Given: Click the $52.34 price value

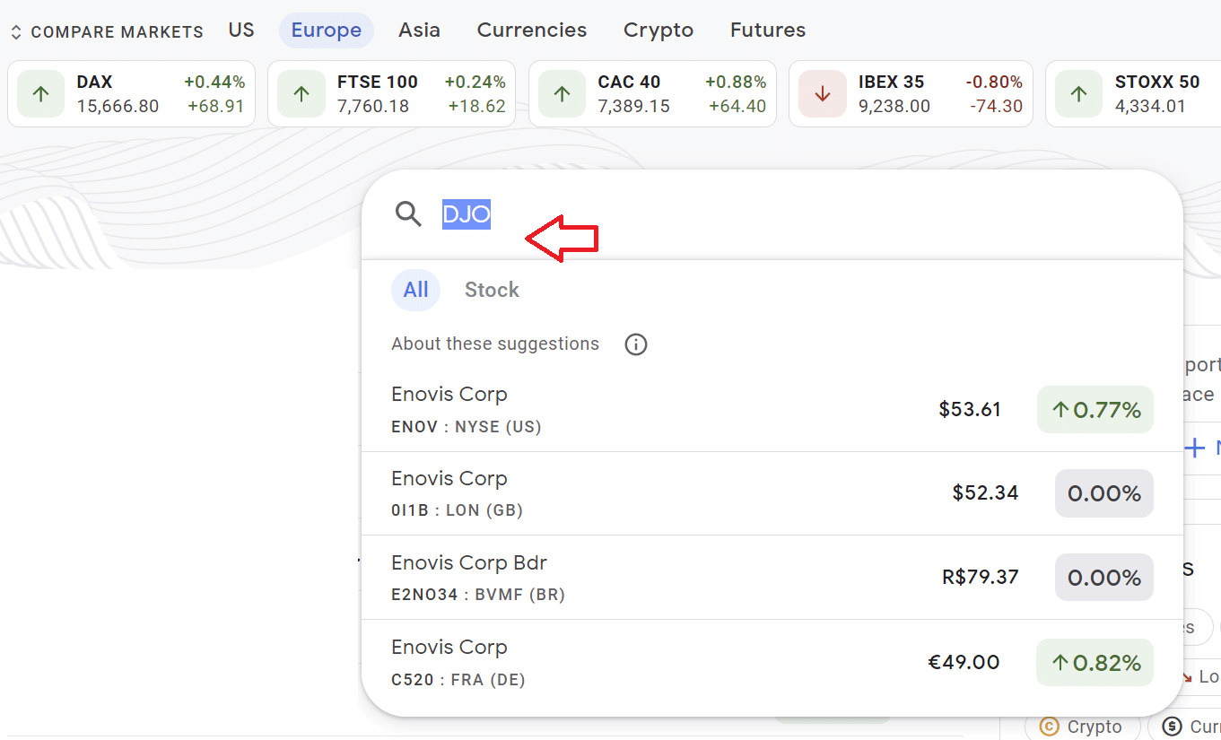Looking at the screenshot, I should pyautogui.click(x=985, y=493).
